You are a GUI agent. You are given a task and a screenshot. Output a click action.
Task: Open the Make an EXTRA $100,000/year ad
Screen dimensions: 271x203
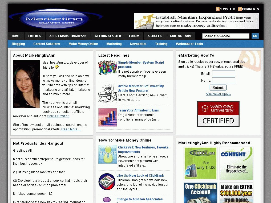[236, 193]
